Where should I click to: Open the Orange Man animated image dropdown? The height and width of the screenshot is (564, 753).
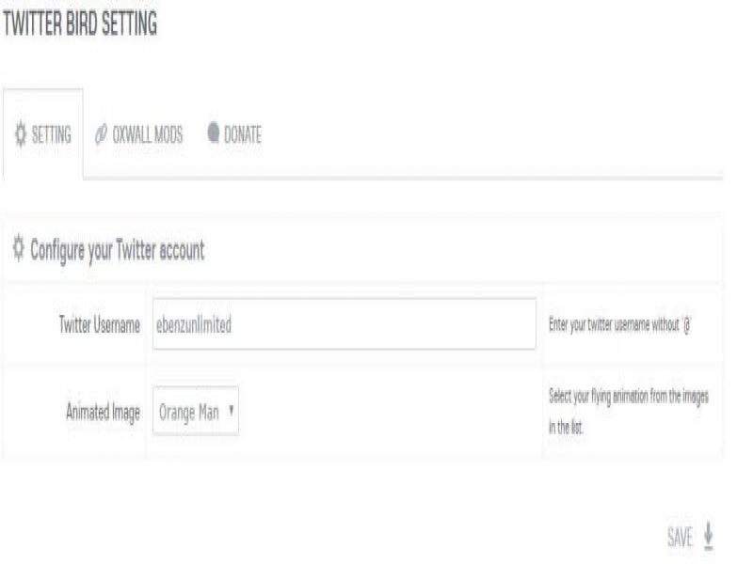[x=195, y=412]
